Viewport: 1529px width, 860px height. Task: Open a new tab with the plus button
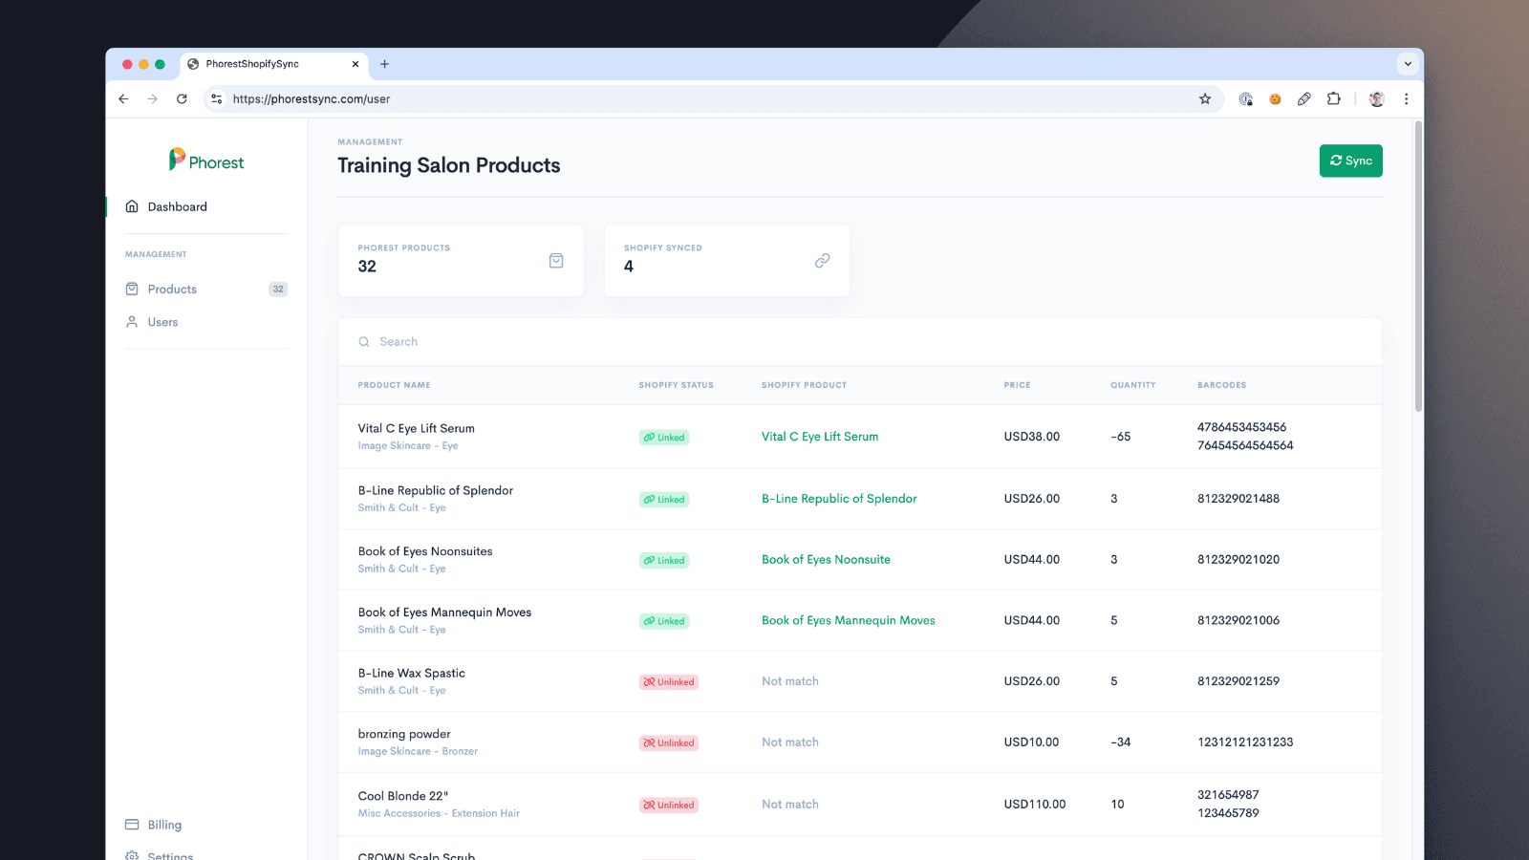(x=384, y=64)
